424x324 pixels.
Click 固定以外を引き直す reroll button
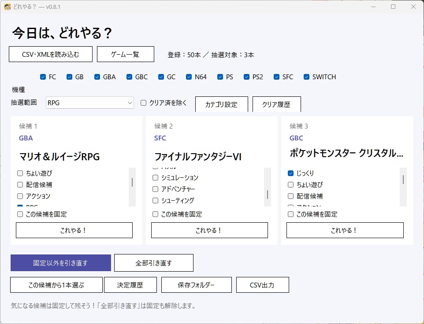(x=61, y=263)
